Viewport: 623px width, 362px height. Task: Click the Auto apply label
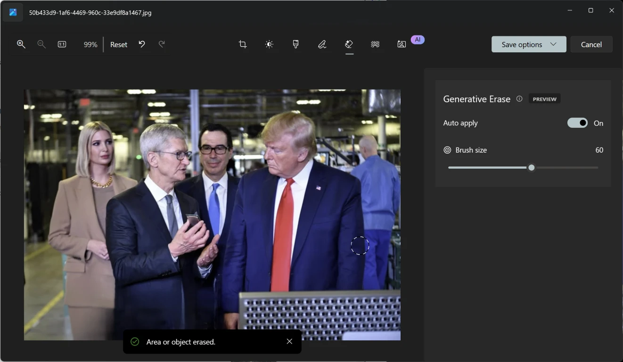click(460, 123)
